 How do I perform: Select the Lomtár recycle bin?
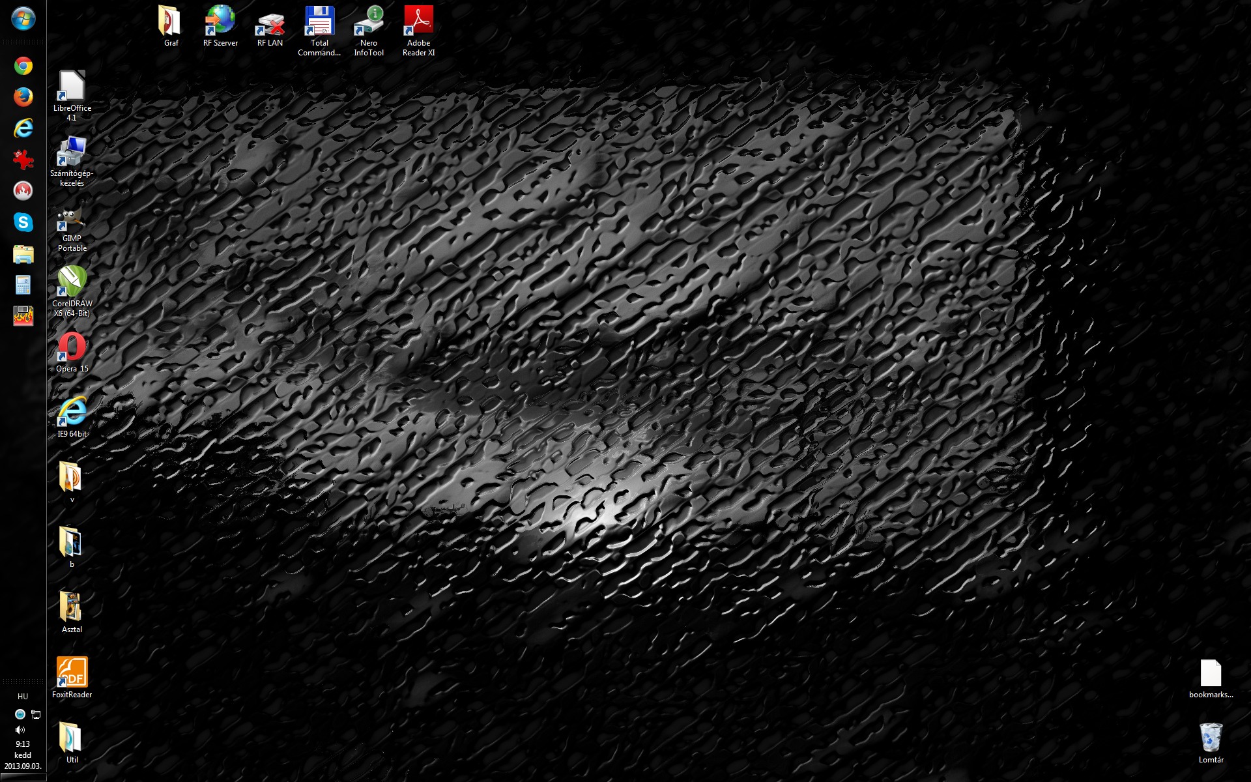pyautogui.click(x=1211, y=743)
